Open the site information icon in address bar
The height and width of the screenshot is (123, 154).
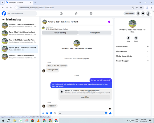pyautogui.click(x=17, y=7)
